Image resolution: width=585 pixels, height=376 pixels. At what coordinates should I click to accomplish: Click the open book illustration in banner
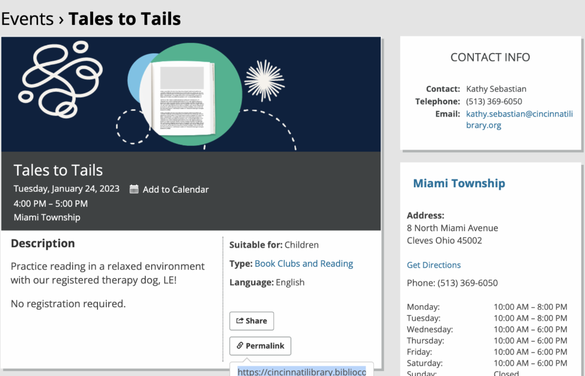[182, 98]
